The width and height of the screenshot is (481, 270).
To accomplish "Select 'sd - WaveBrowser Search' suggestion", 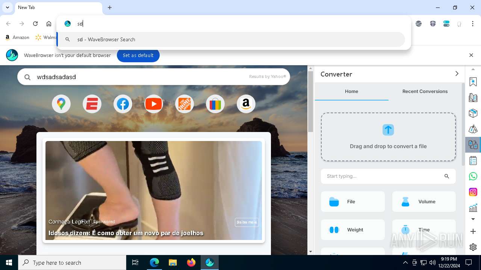I will (231, 39).
